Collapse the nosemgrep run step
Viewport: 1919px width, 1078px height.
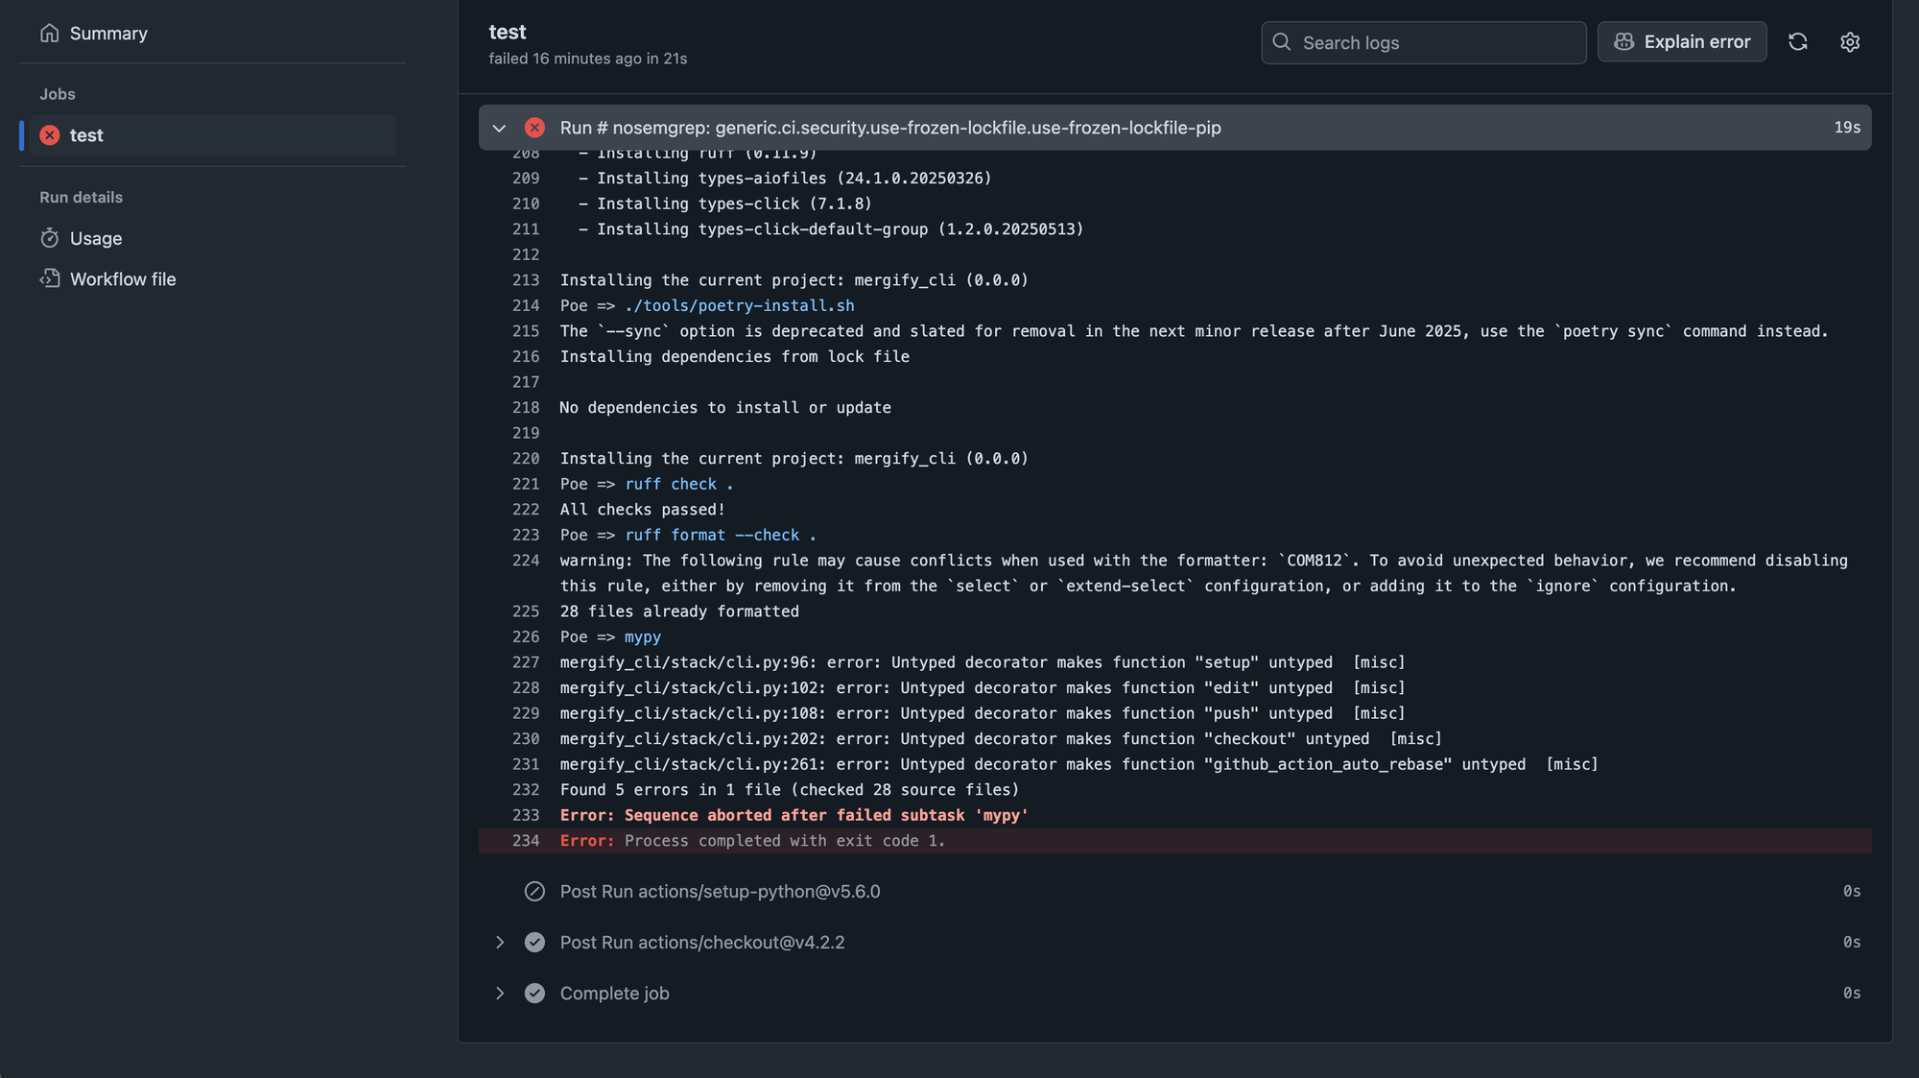click(x=499, y=128)
